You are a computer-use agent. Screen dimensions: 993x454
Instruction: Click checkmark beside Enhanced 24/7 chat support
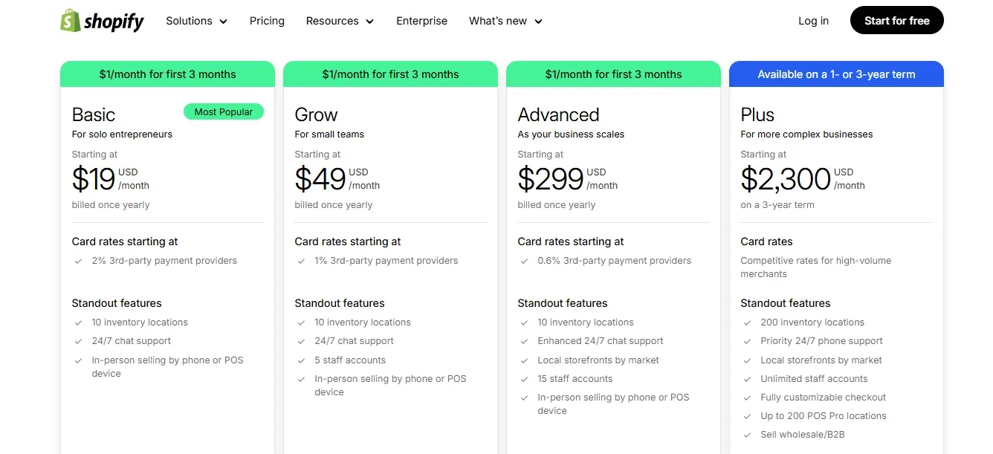point(524,341)
